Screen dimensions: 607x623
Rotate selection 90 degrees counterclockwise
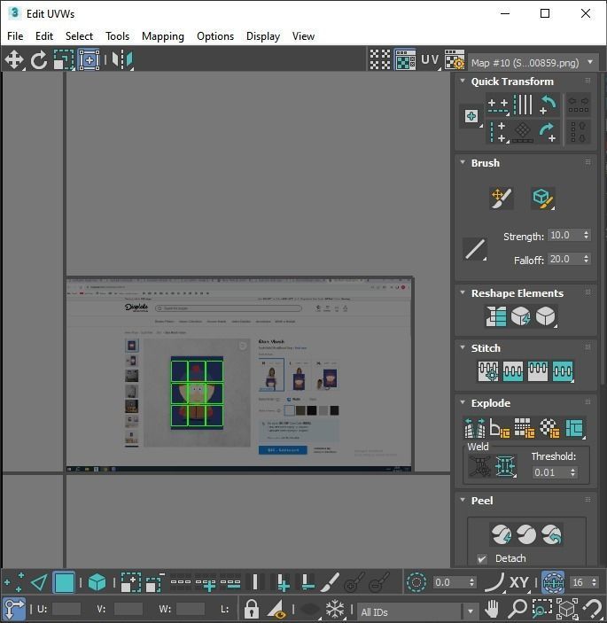(x=549, y=105)
